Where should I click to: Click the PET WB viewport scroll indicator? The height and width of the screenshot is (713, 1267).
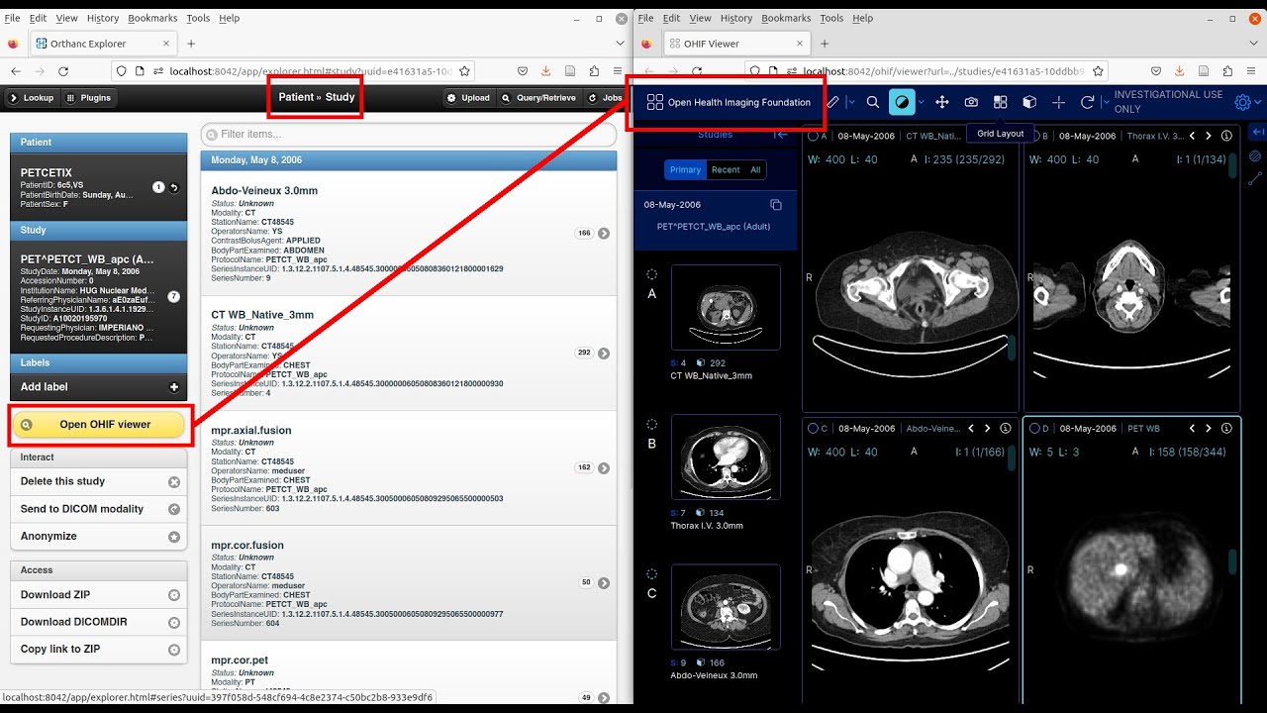(x=1232, y=561)
